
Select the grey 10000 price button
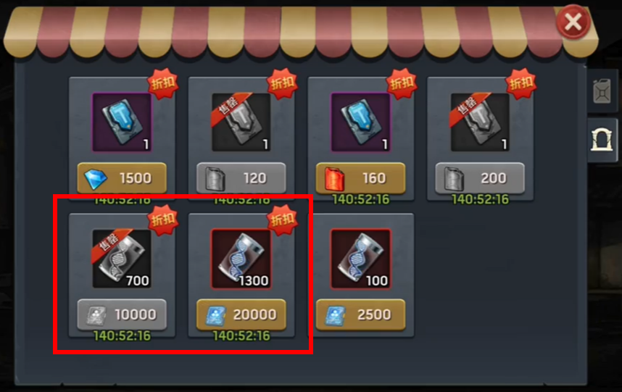(x=122, y=314)
